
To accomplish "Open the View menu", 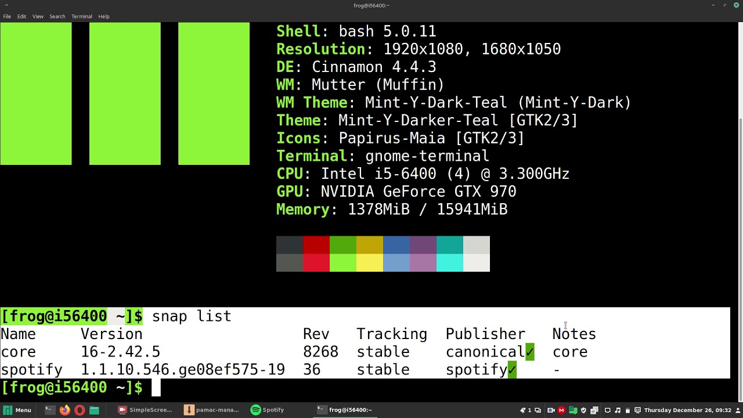I will [x=38, y=16].
